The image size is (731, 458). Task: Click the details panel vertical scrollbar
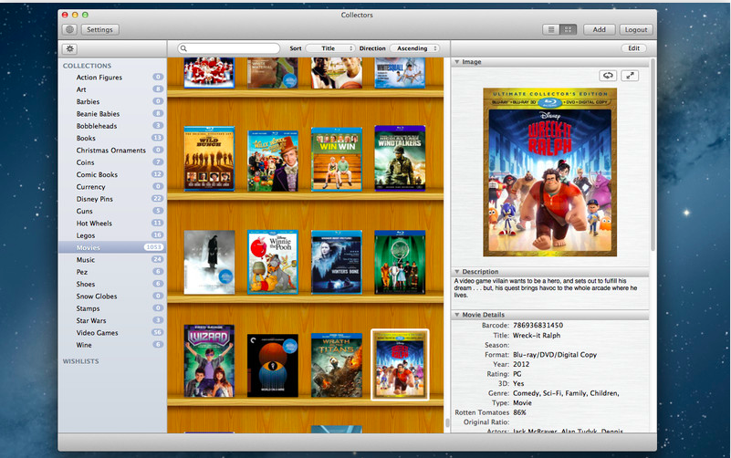[653, 154]
